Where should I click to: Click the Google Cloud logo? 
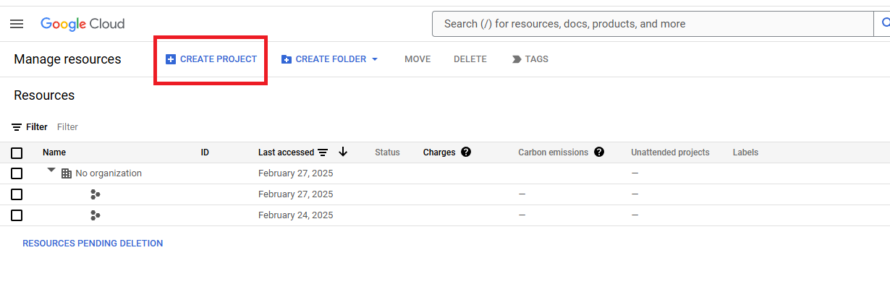coord(82,24)
